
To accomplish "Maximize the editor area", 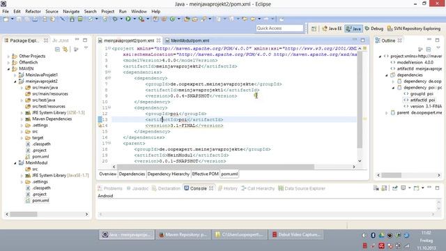I will (x=362, y=40).
